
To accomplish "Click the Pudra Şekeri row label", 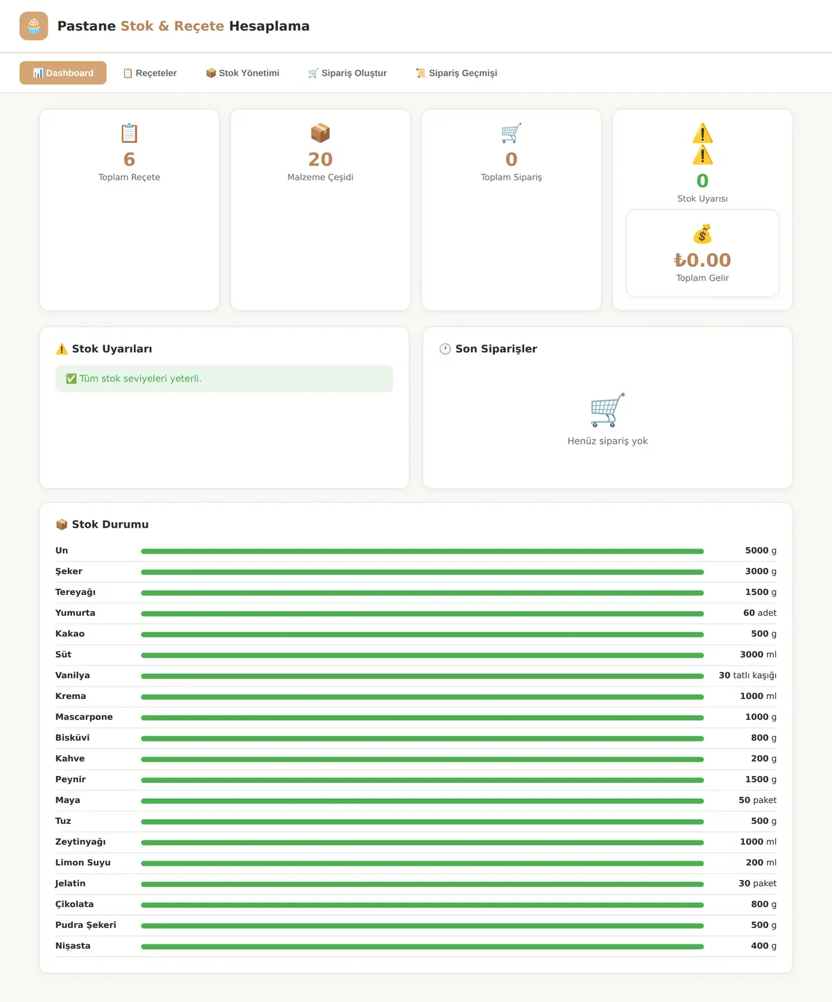I will point(86,925).
